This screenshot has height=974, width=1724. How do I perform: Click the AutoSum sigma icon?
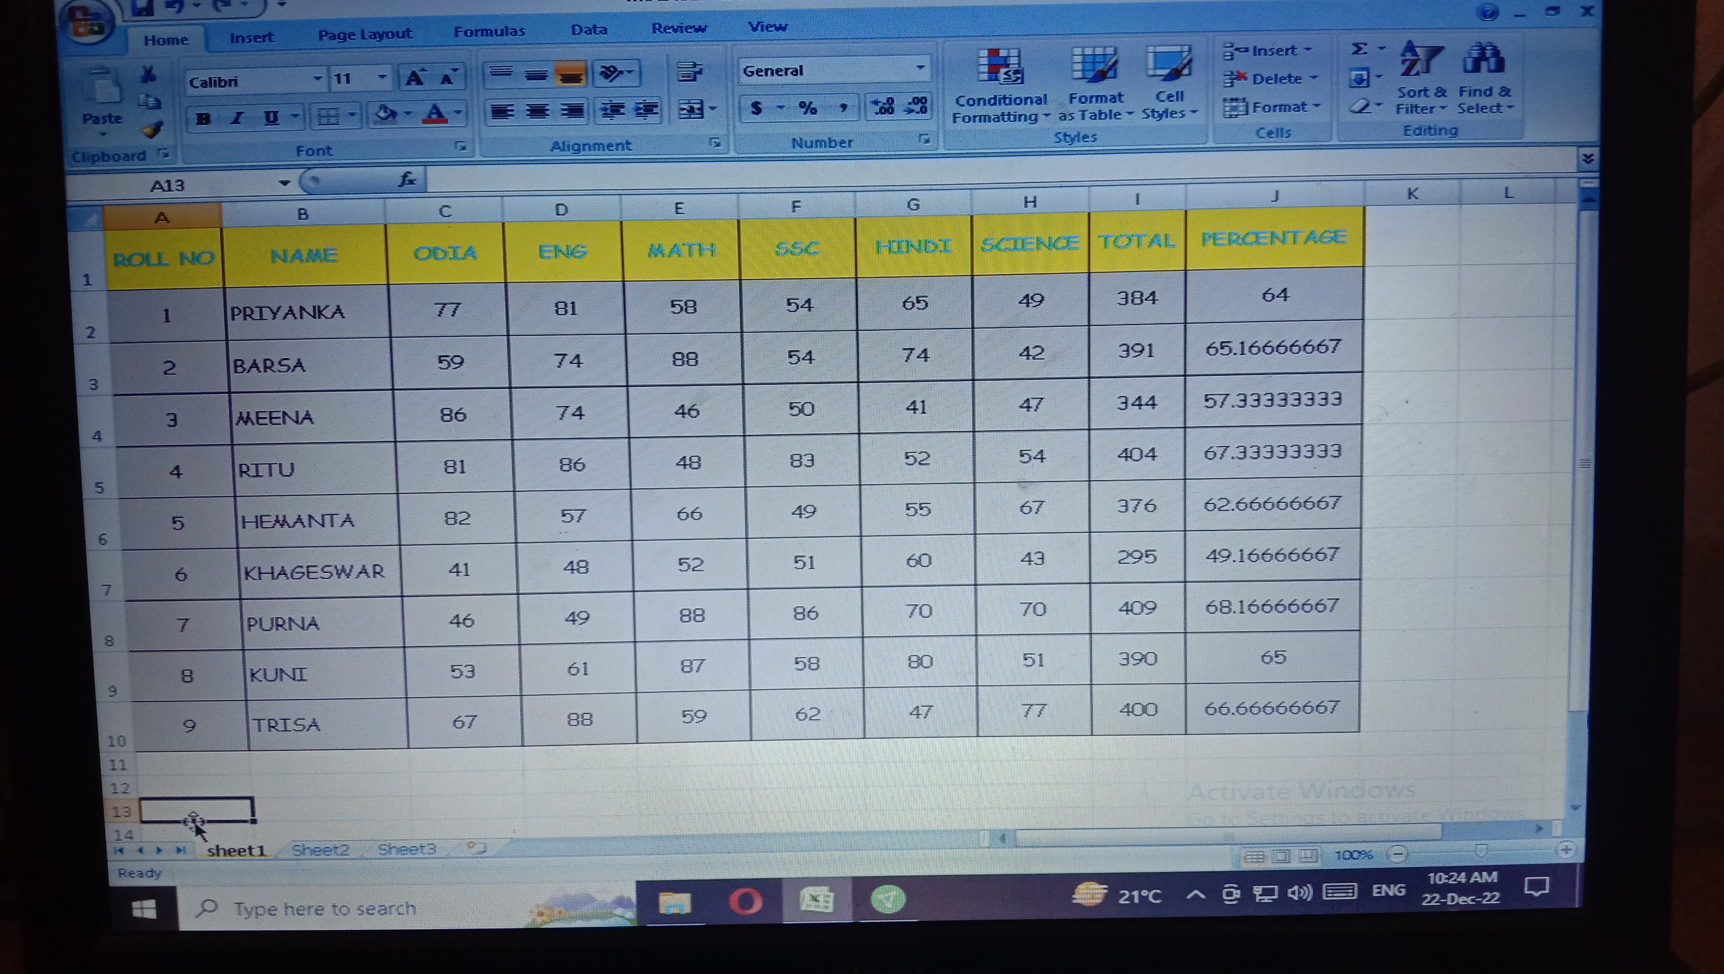tap(1358, 50)
